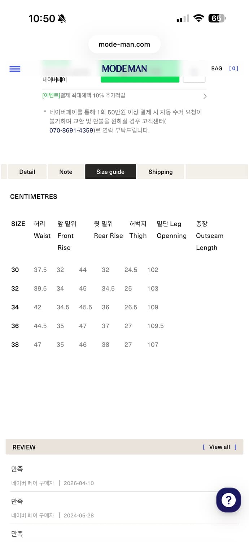Switch to the Note tab
This screenshot has height=542, width=249.
pyautogui.click(x=66, y=172)
